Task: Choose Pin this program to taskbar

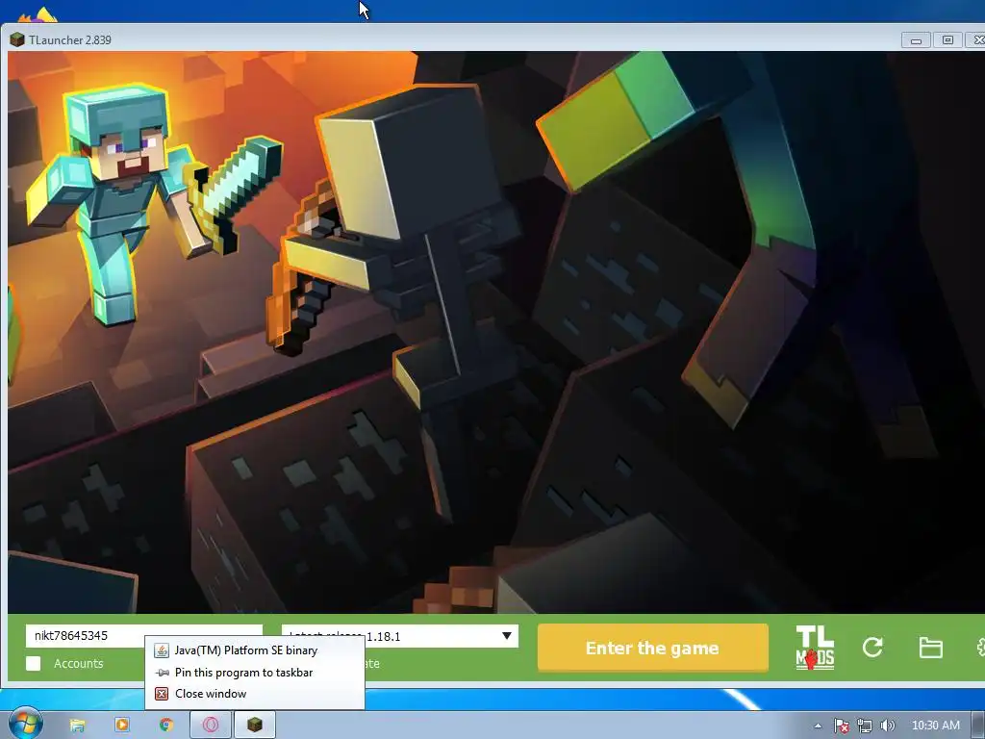Action: pyautogui.click(x=254, y=673)
